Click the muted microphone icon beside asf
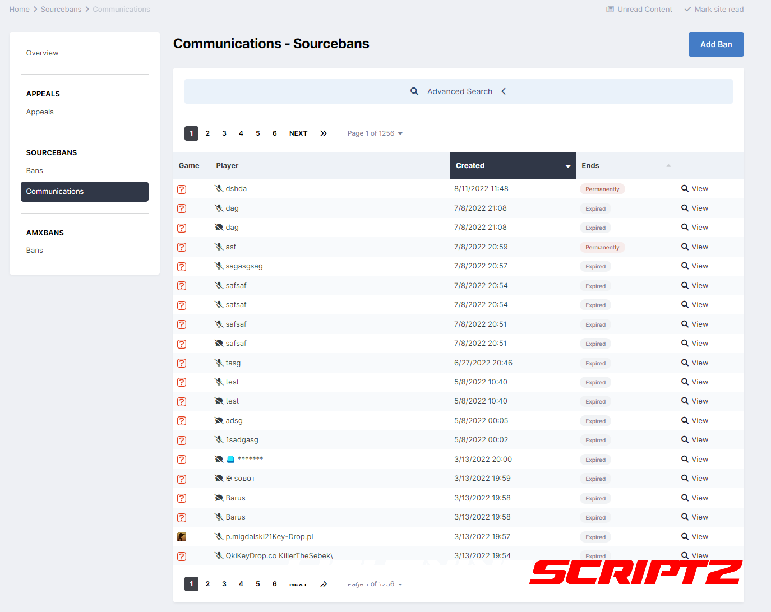The height and width of the screenshot is (612, 771). [x=219, y=247]
